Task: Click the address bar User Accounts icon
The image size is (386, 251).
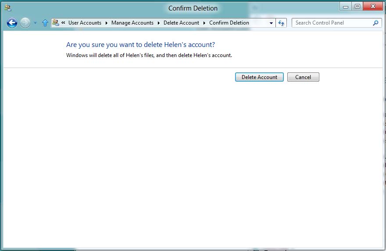Action: 56,23
